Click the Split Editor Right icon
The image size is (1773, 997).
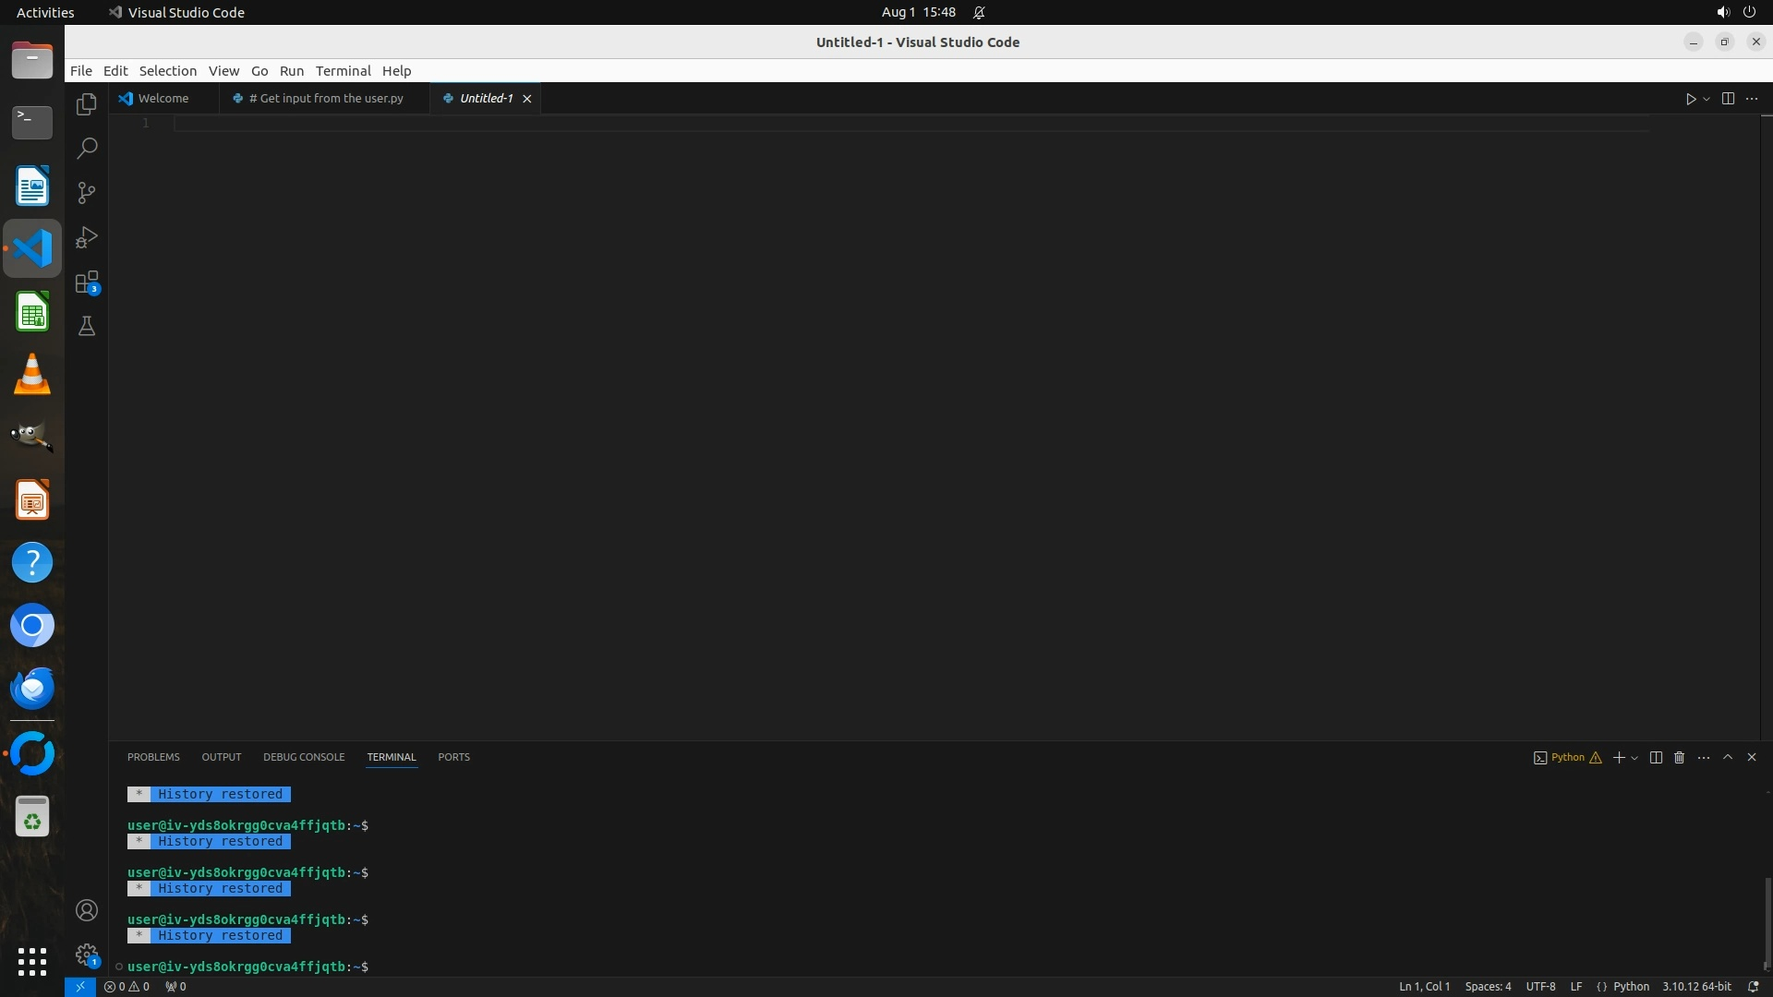[x=1728, y=99]
